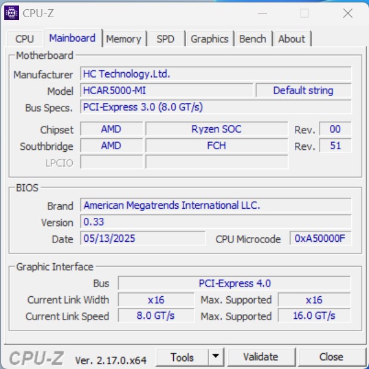Screen dimensions: 369x369
Task: Open the Bench tab
Action: click(253, 39)
